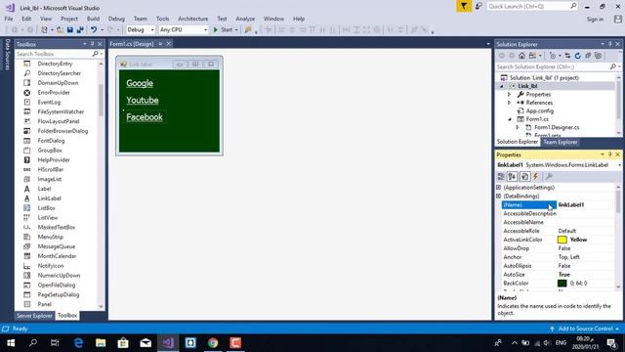Screen dimensions: 625x352
Task: Click the New Project toolbar icon
Action: coord(44,30)
